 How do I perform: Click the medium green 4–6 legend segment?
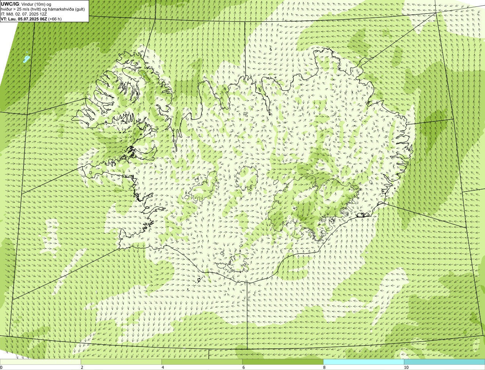pos(202,362)
